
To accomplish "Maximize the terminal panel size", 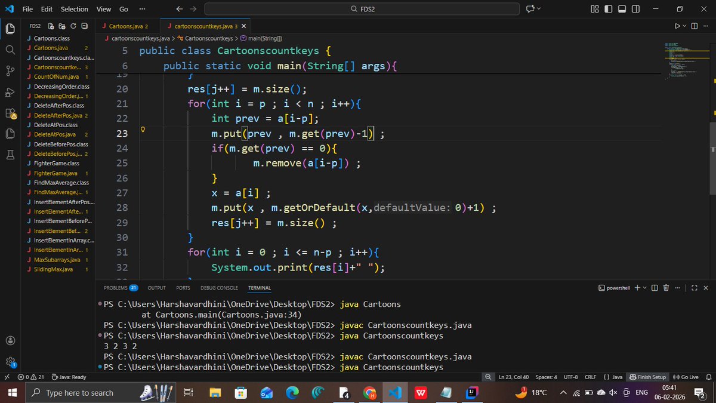I will (x=695, y=288).
